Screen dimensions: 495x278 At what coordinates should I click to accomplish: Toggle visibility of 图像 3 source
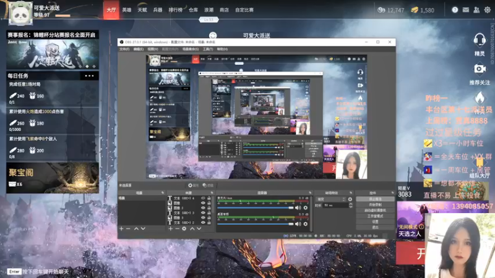(x=203, y=218)
